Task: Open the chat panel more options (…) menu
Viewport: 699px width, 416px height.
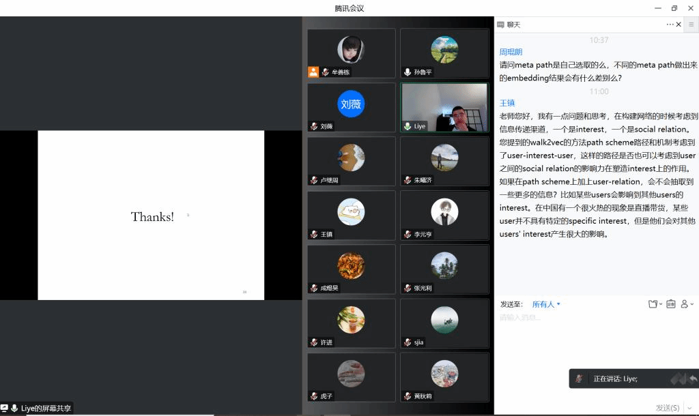Action: 670,25
